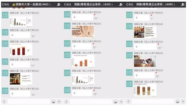Viewport: 187px width, 106px height.
Task: Open the shelf bottles slide image in the (406) chat
Action: click(x=145, y=32)
